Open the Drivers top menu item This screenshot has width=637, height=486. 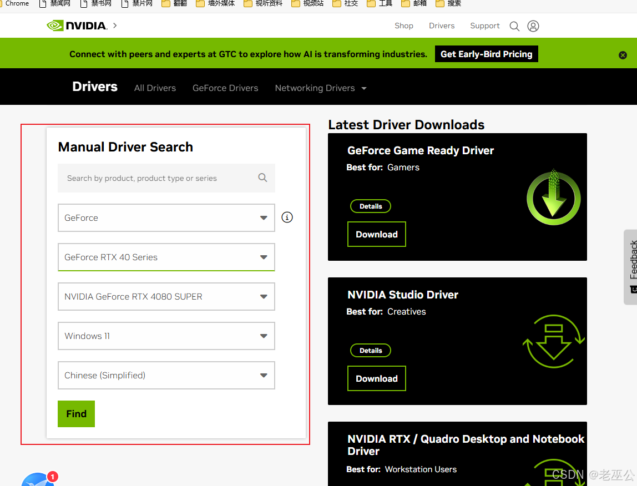point(442,26)
